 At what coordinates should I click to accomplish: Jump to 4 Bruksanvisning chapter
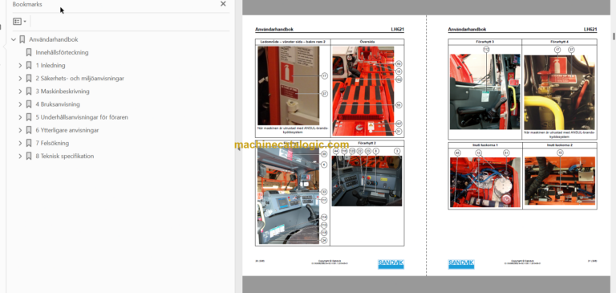pyautogui.click(x=58, y=104)
